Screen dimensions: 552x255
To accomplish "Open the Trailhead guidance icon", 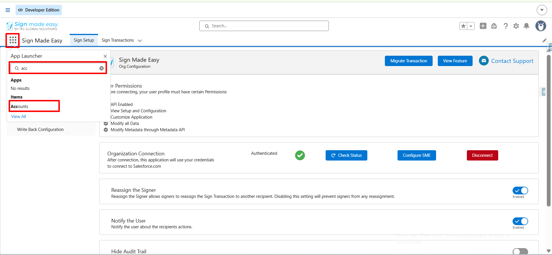I will [x=494, y=26].
